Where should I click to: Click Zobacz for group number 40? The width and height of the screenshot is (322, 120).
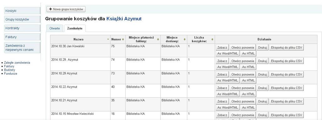222,88
